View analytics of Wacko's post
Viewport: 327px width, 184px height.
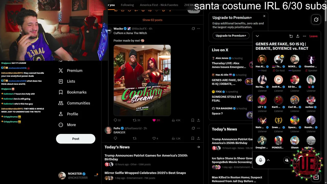[x=176, y=120]
